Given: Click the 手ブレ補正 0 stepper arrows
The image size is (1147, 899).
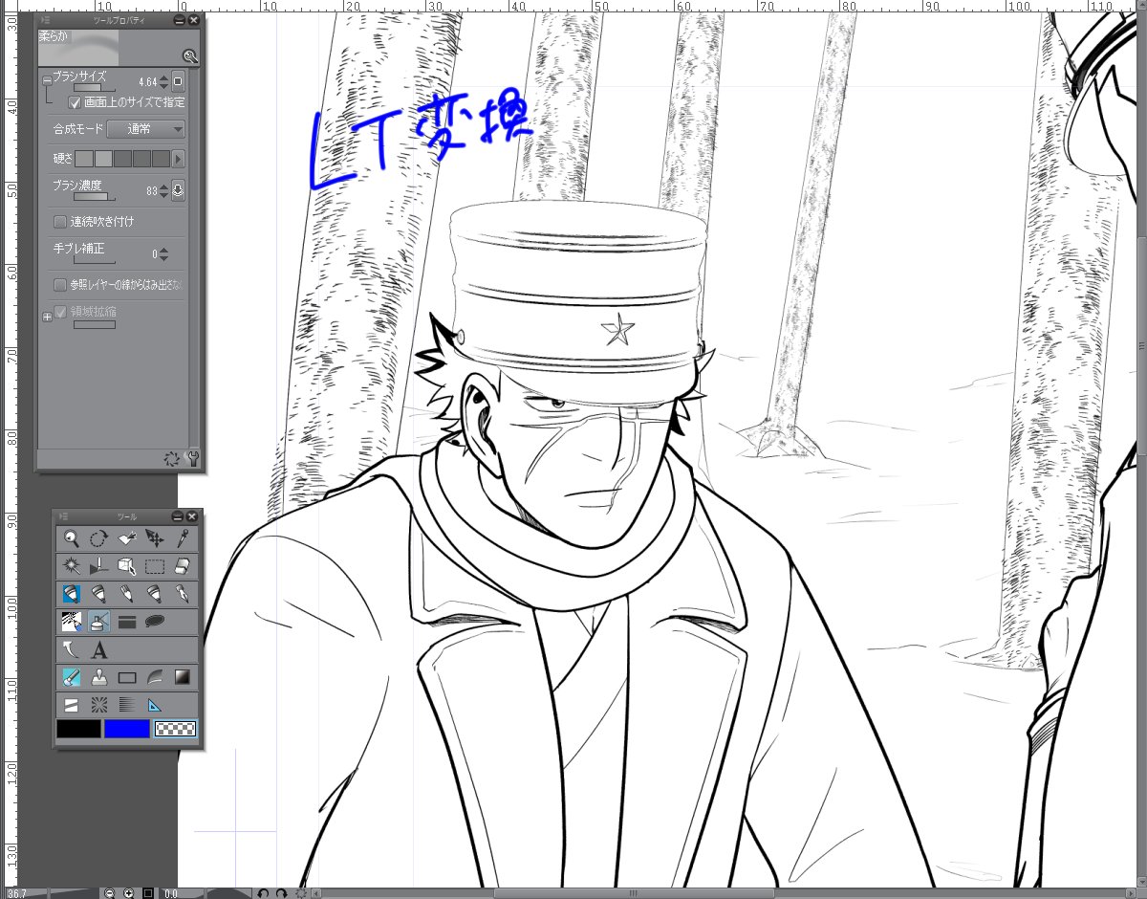Looking at the screenshot, I should tap(163, 254).
